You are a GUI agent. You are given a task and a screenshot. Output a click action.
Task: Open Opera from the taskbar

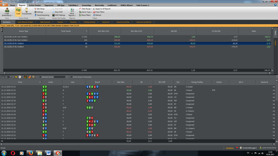tap(13, 153)
